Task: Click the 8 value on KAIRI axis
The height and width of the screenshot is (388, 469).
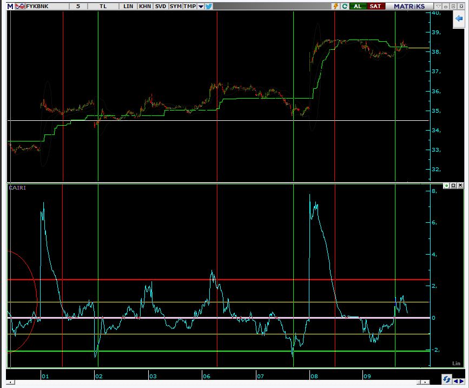Action: (434, 191)
